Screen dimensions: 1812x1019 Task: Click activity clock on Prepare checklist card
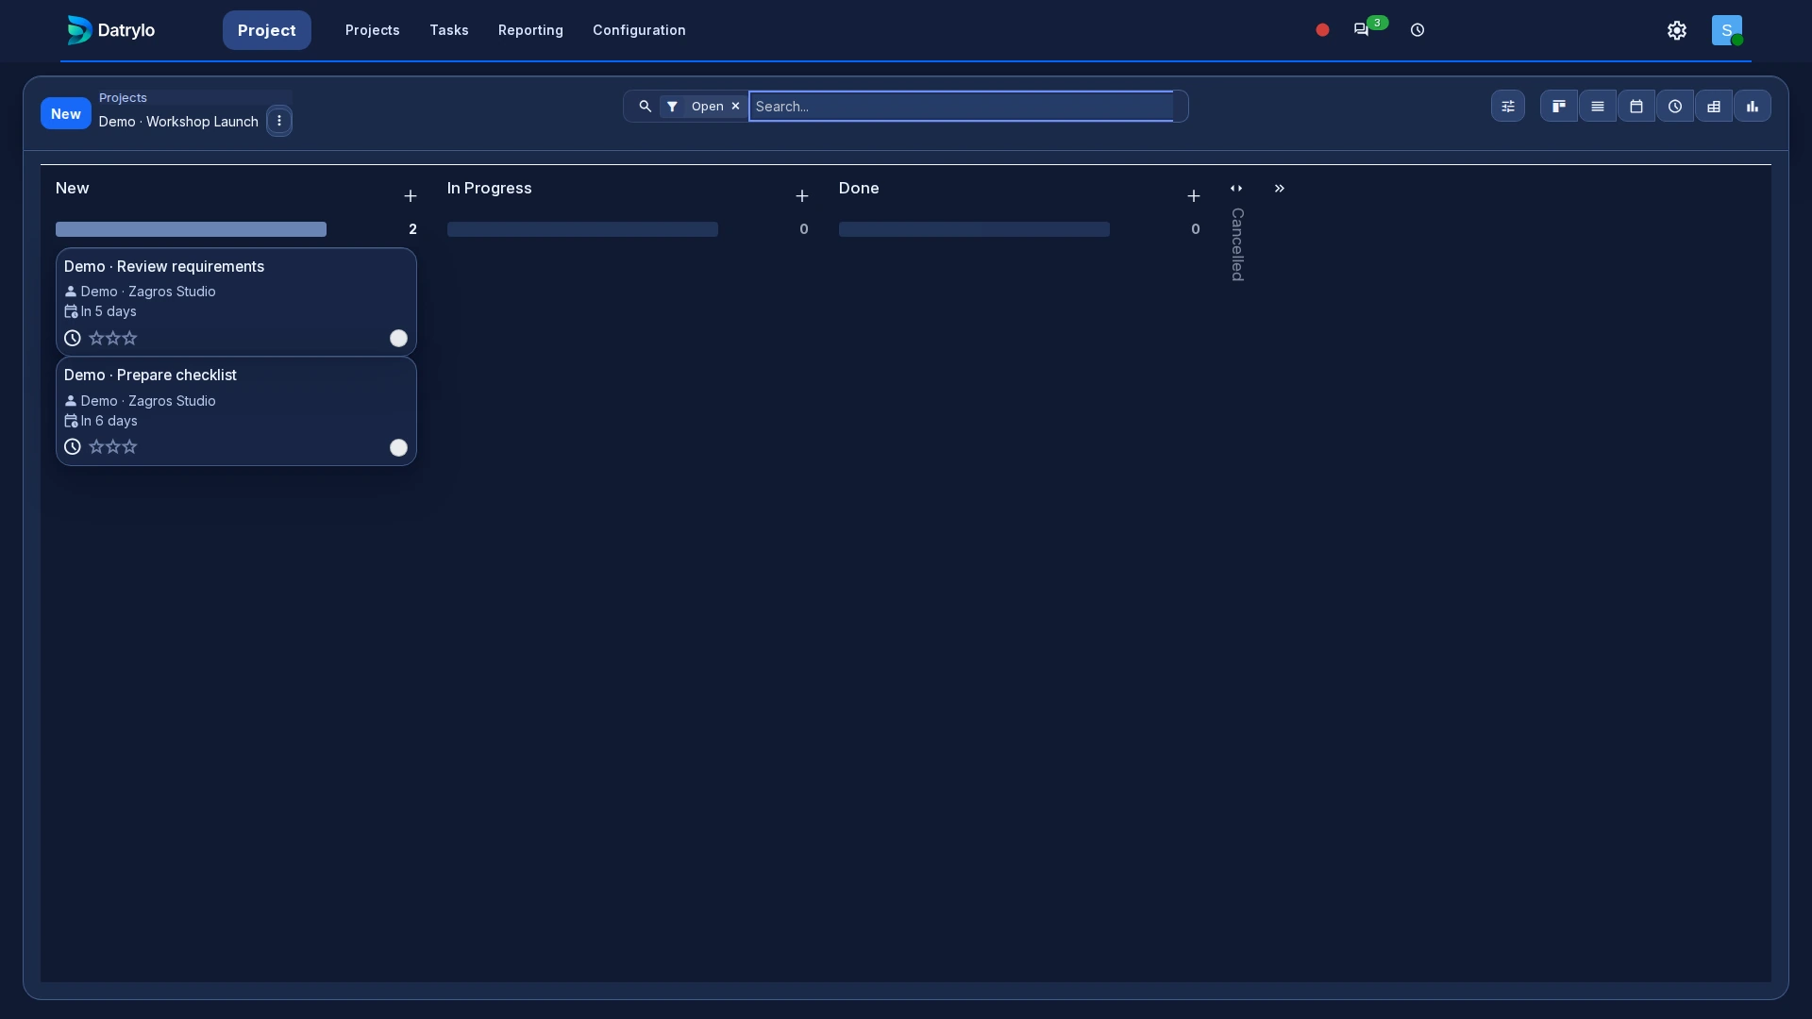click(73, 447)
